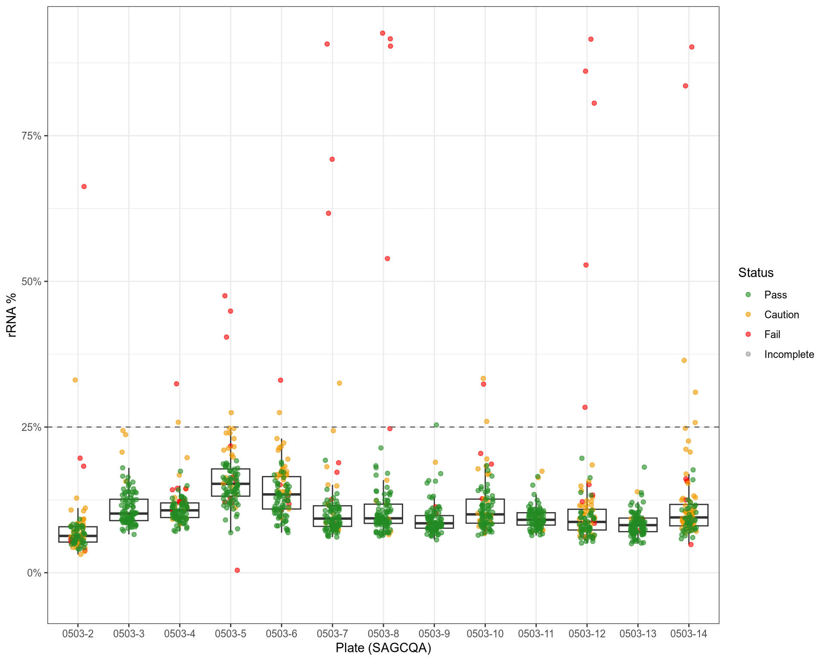The height and width of the screenshot is (661, 827).
Task: Click the Incomplete legend label
Action: [789, 354]
